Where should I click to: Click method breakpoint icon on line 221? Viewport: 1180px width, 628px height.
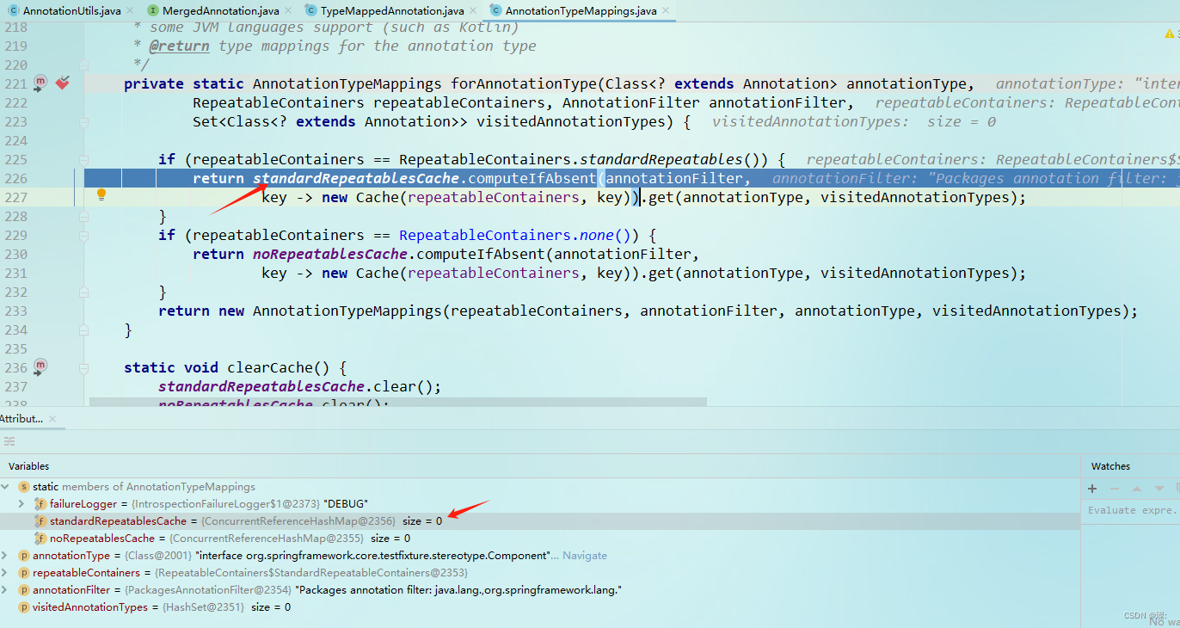point(40,83)
